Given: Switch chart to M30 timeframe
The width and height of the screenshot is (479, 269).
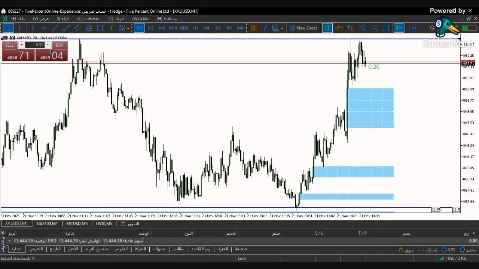Looking at the screenshot, I should 184,28.
